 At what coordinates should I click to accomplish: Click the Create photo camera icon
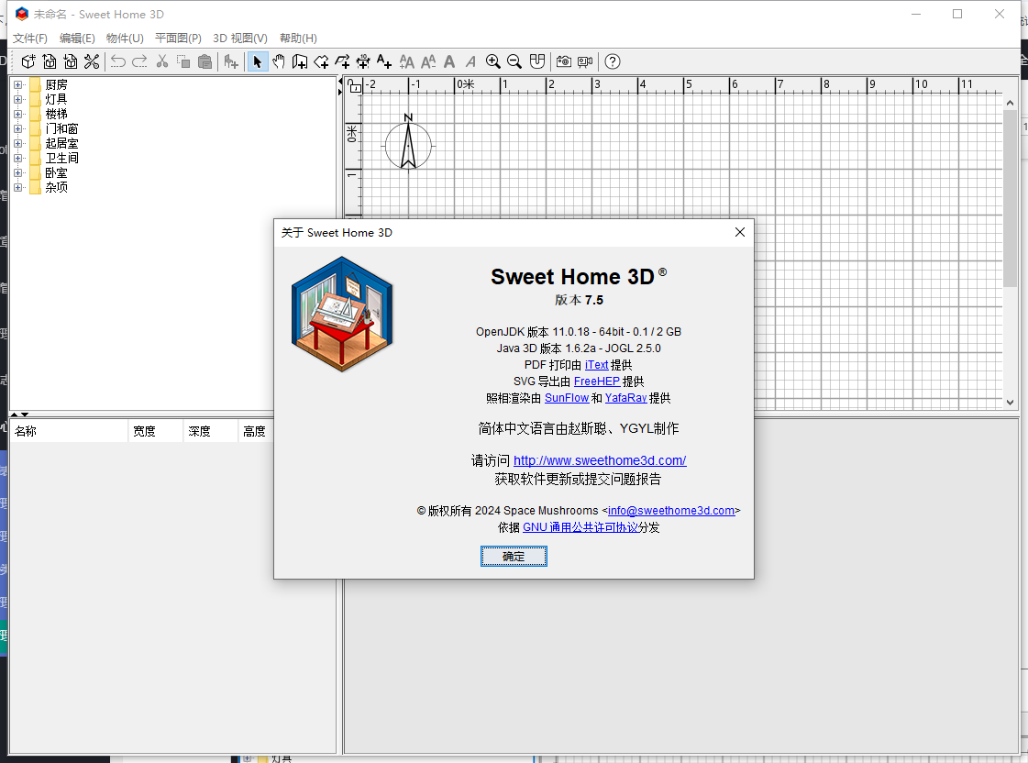[564, 61]
